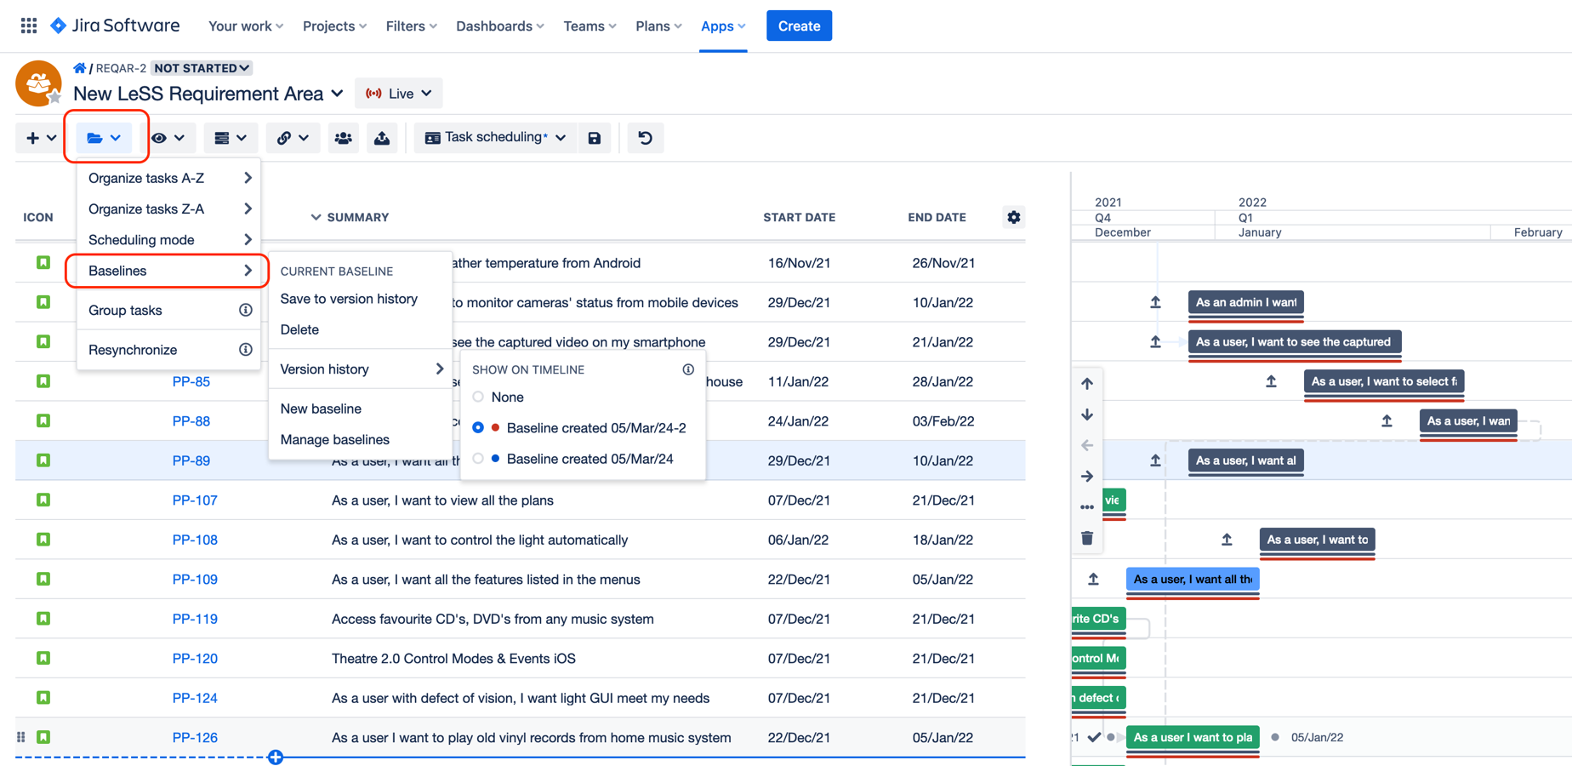Click drag handle on PP-126 row
Viewport: 1572px width, 766px height.
coord(20,737)
